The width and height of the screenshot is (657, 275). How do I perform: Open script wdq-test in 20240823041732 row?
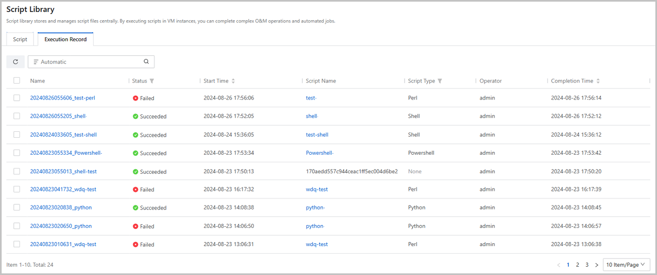click(317, 189)
